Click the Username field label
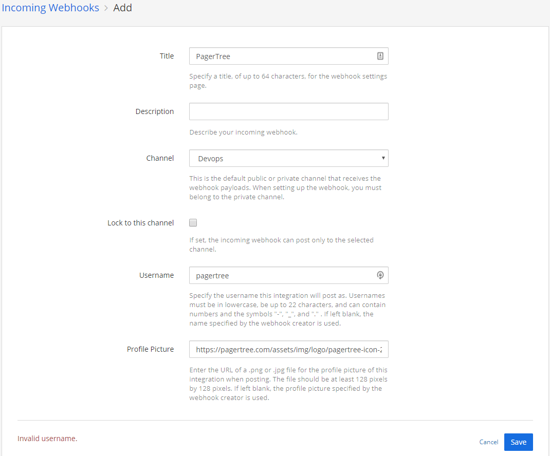 [156, 275]
